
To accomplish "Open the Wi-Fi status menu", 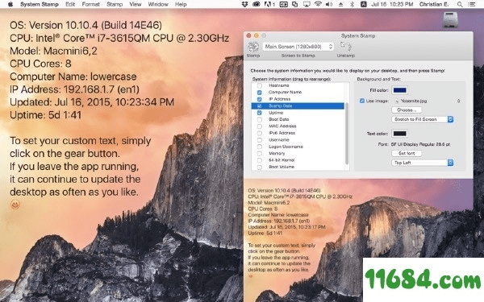I will [318, 4].
